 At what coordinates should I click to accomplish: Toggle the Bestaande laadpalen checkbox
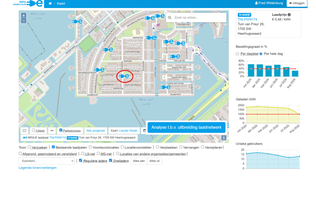coord(53,147)
